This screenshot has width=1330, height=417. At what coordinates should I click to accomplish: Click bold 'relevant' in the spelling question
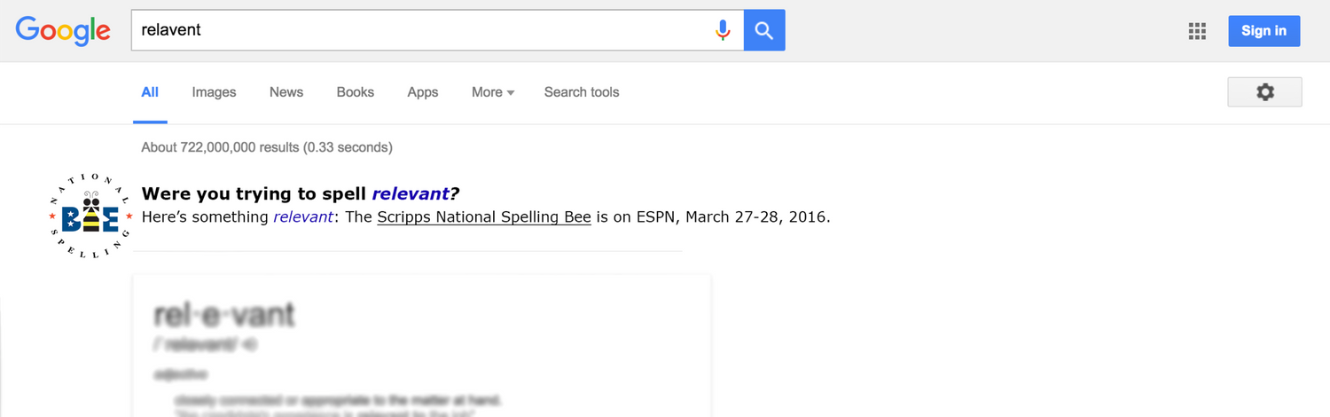click(x=410, y=194)
